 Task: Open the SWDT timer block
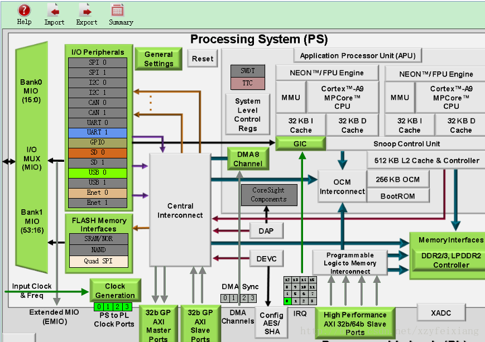pos(248,71)
